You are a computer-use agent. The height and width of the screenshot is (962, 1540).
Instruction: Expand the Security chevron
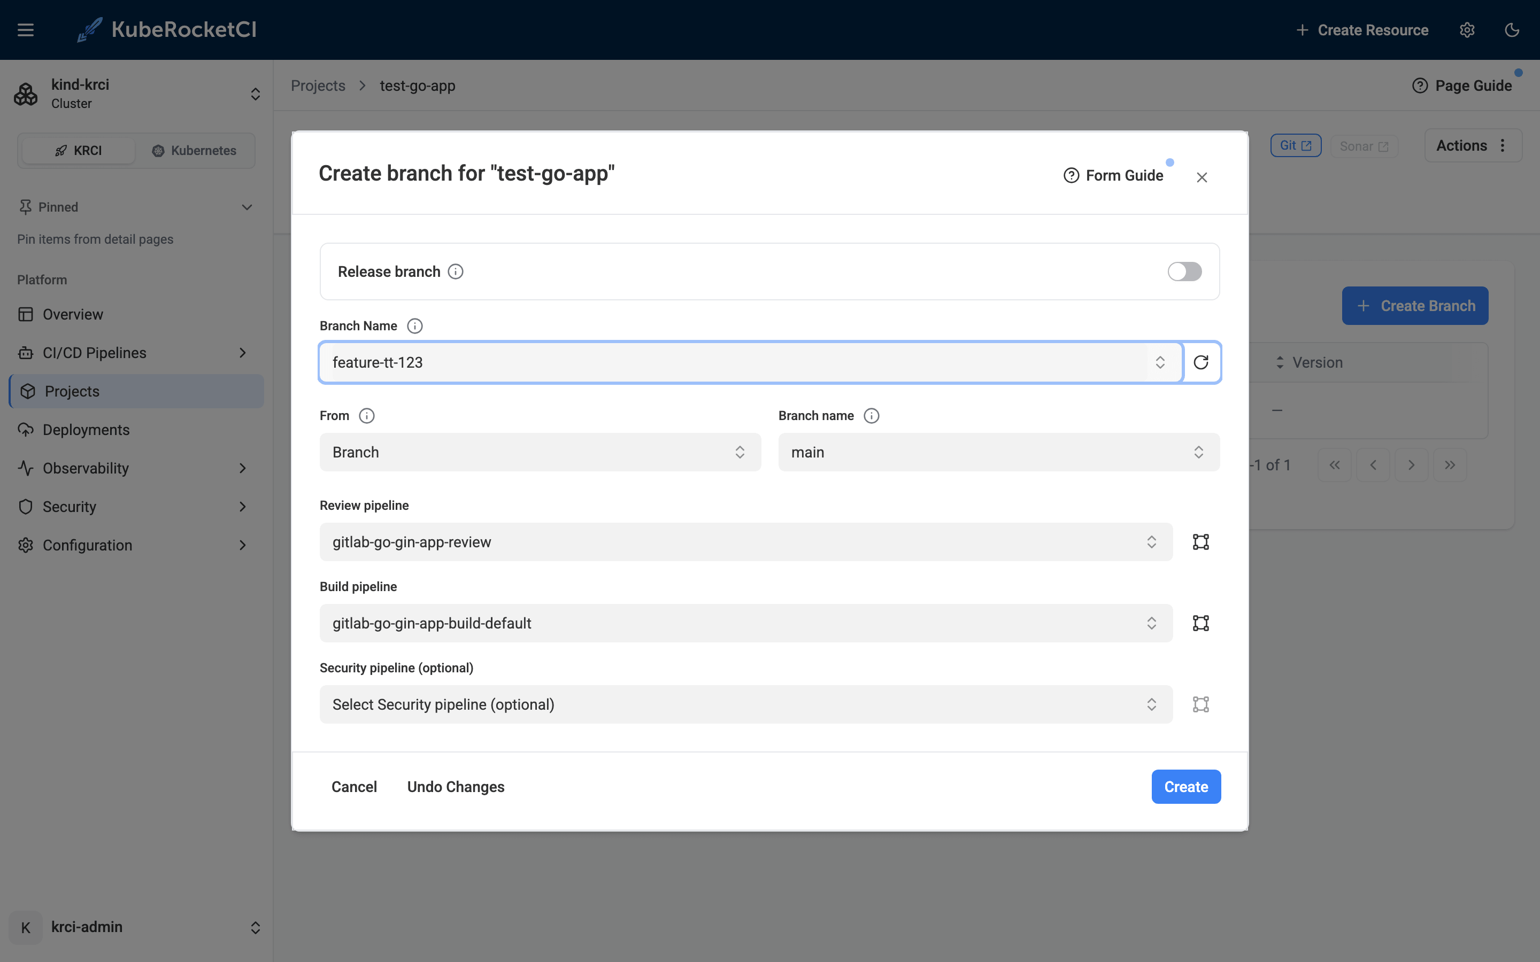[242, 507]
